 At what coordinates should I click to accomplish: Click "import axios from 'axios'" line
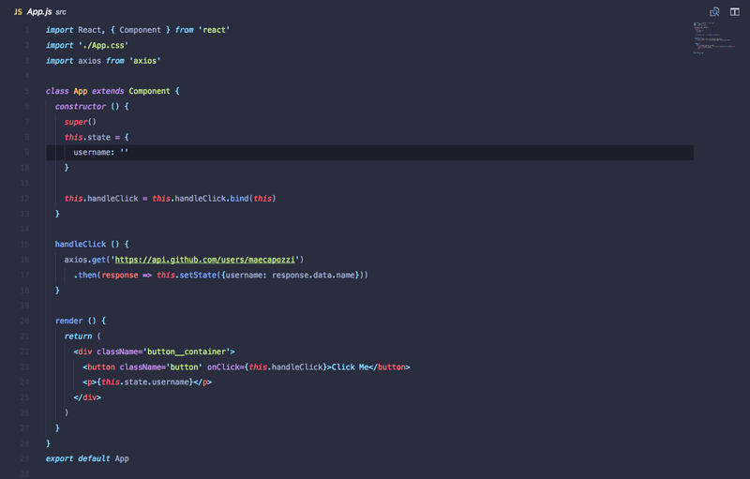[x=103, y=61]
